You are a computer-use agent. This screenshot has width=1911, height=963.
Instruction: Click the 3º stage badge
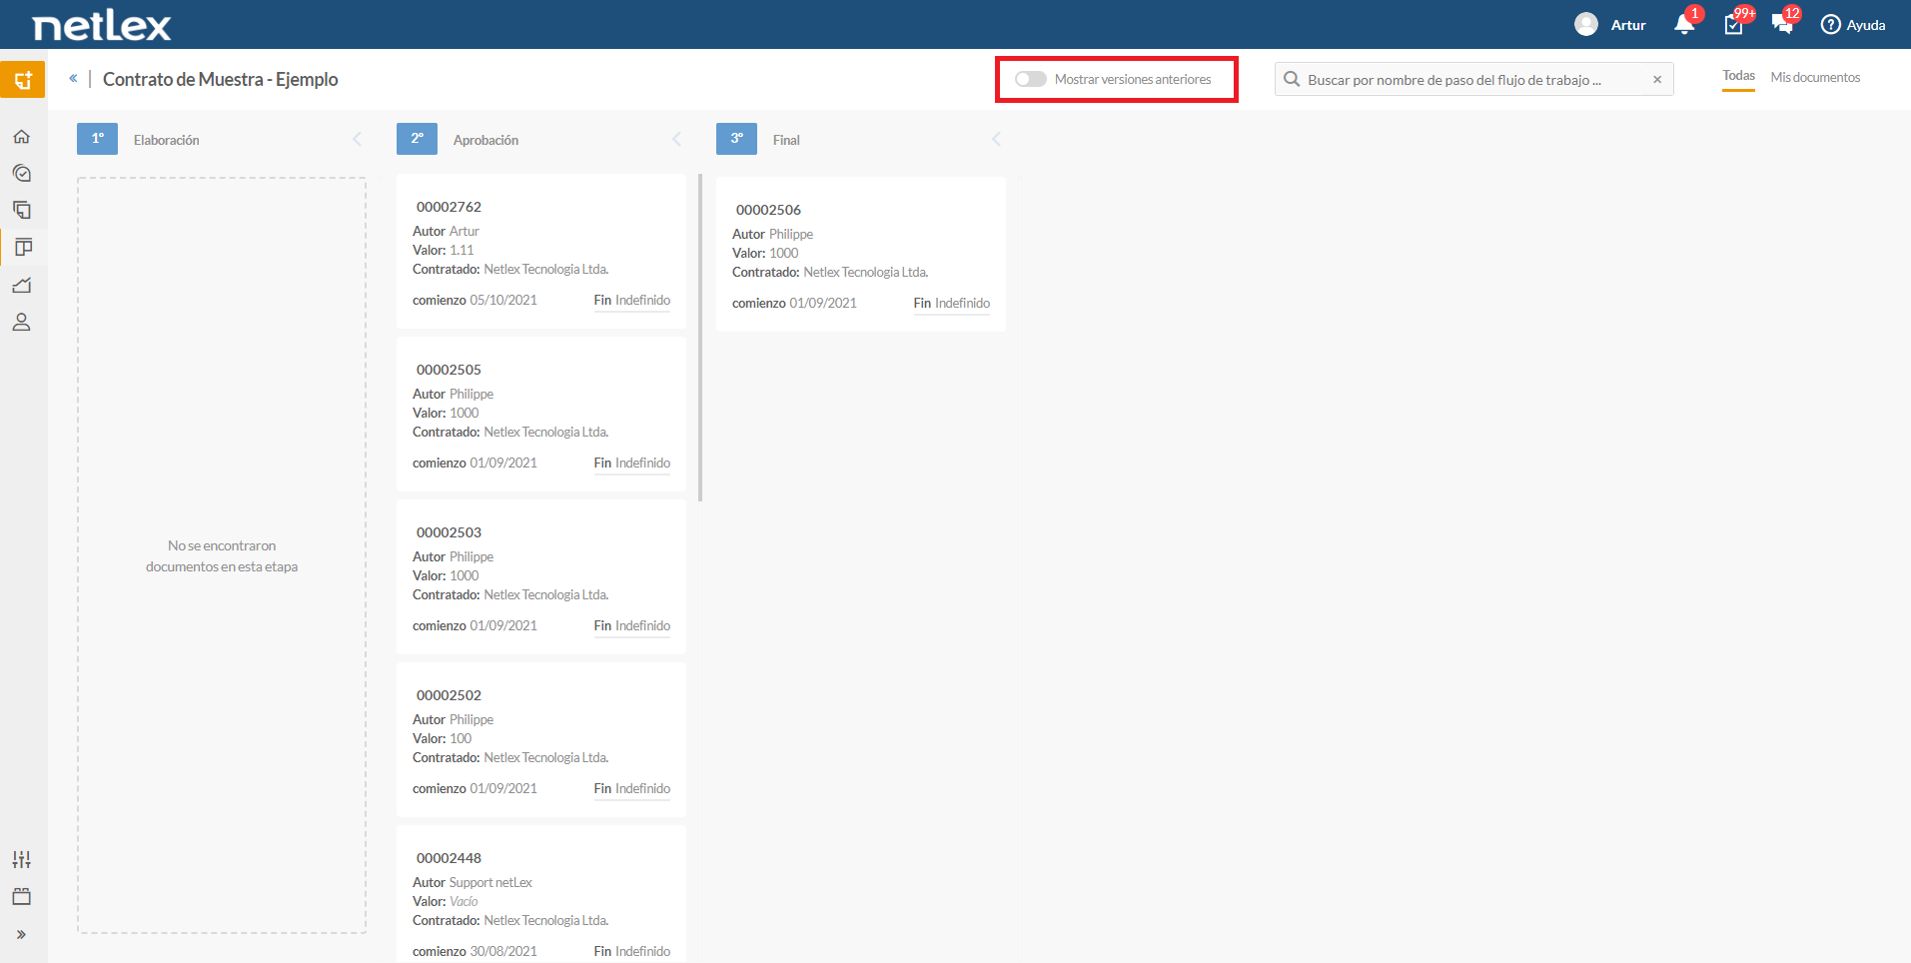click(736, 139)
